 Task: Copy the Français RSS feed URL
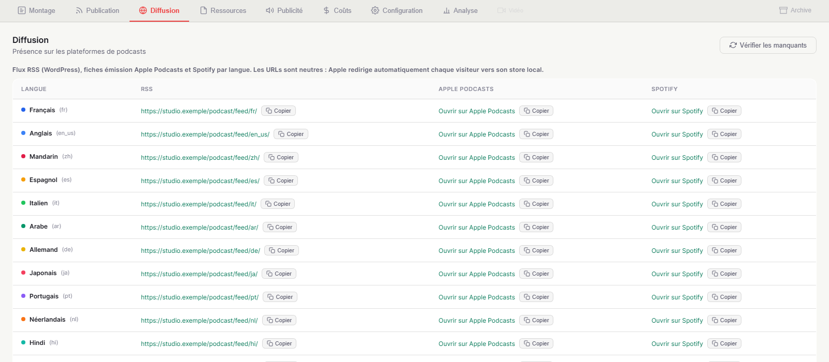(279, 111)
